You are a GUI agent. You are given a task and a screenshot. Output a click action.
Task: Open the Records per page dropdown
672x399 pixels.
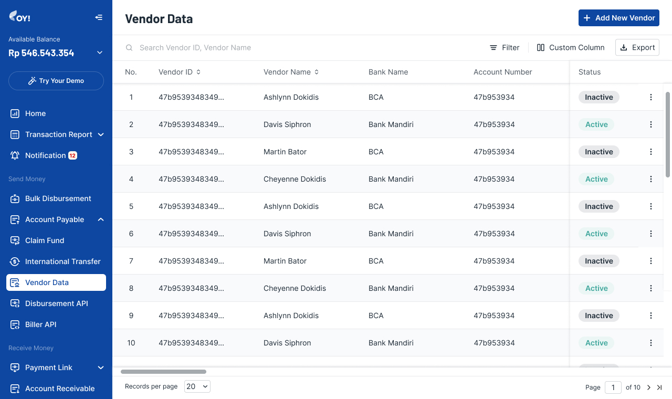(x=197, y=386)
